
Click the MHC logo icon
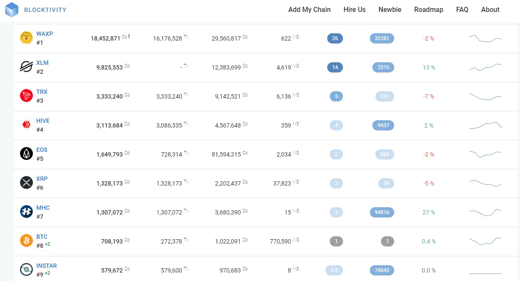(x=26, y=212)
